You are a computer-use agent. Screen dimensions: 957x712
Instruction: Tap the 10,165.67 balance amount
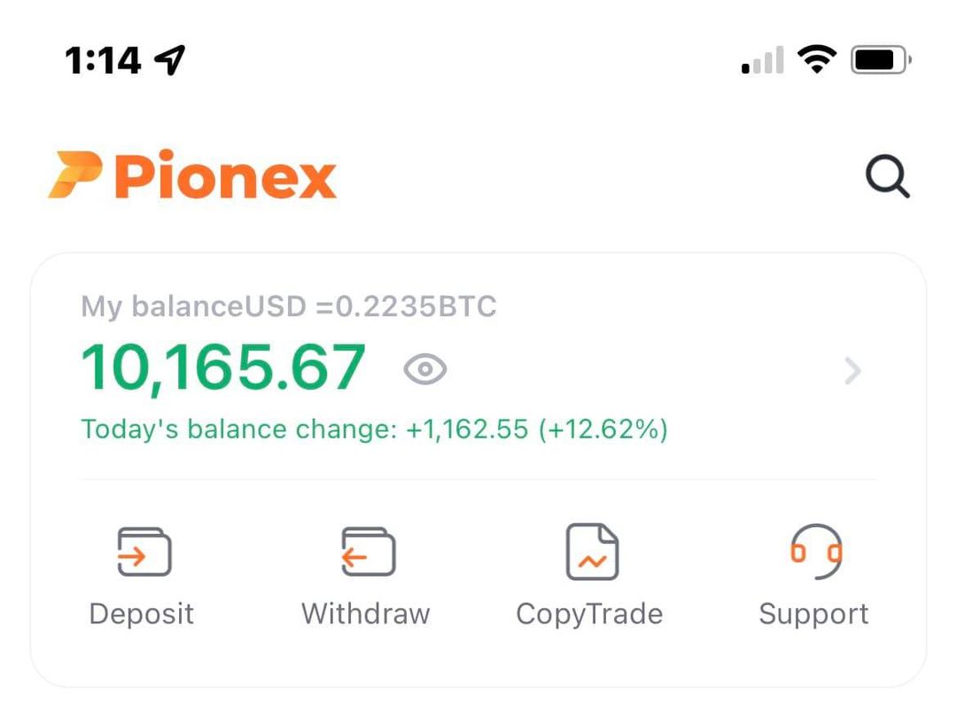coord(224,367)
